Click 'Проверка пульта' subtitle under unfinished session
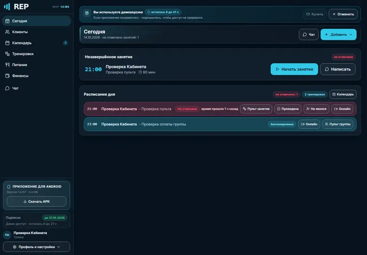This screenshot has height=255, width=367. click(x=121, y=72)
